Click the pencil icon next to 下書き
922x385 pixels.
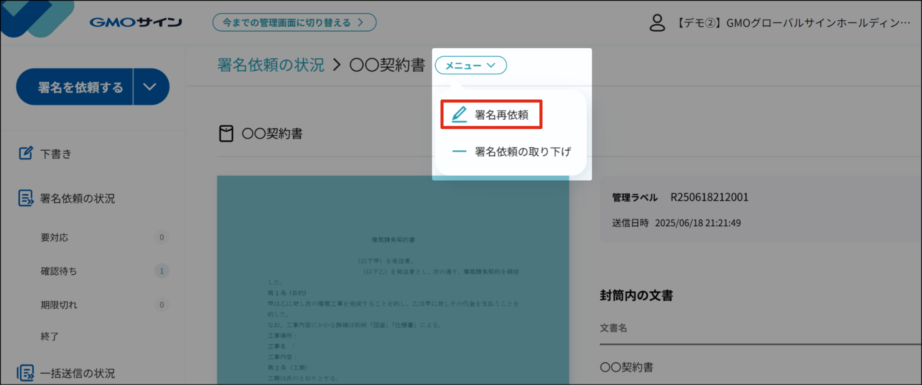[25, 153]
